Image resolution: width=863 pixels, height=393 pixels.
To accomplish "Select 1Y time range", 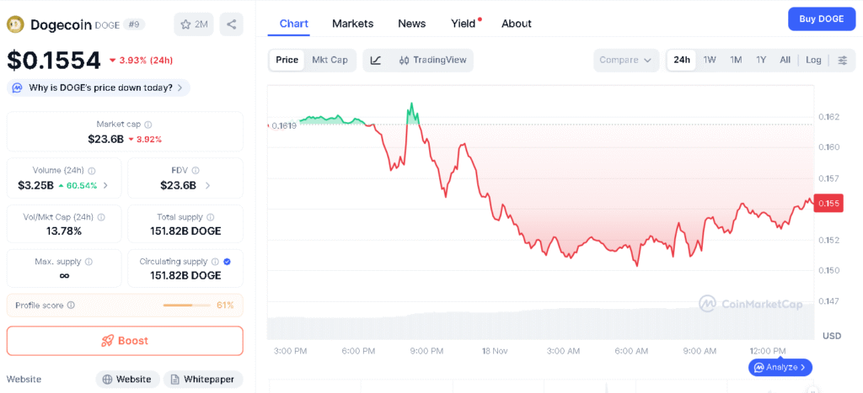I will coord(761,60).
